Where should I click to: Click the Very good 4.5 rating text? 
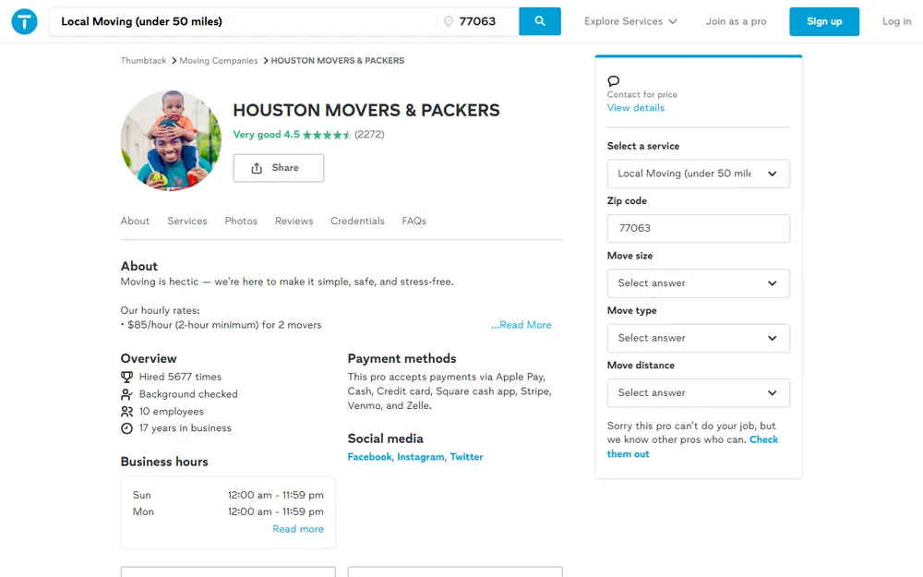point(266,134)
